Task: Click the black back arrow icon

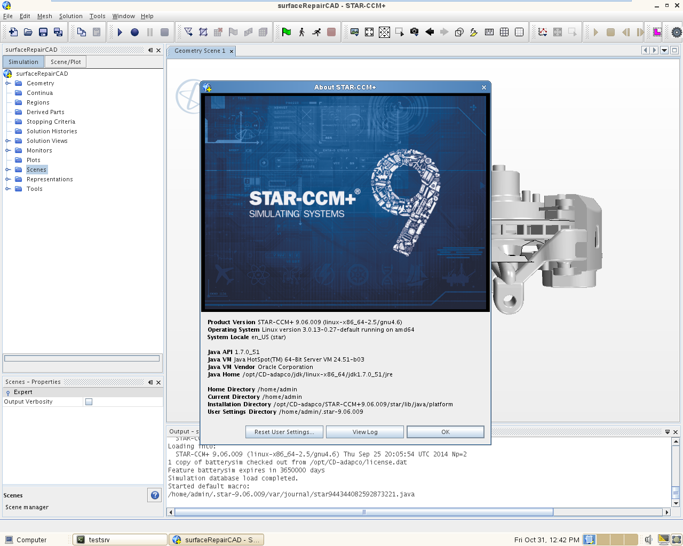Action: coord(430,32)
